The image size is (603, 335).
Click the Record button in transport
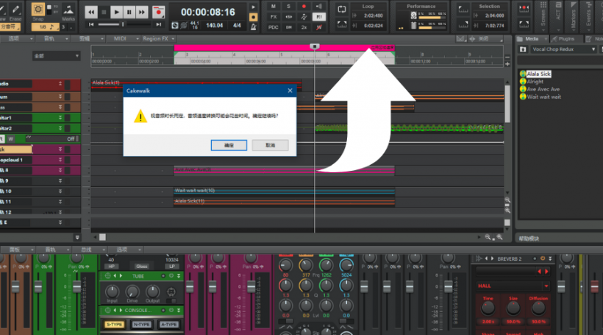157,13
